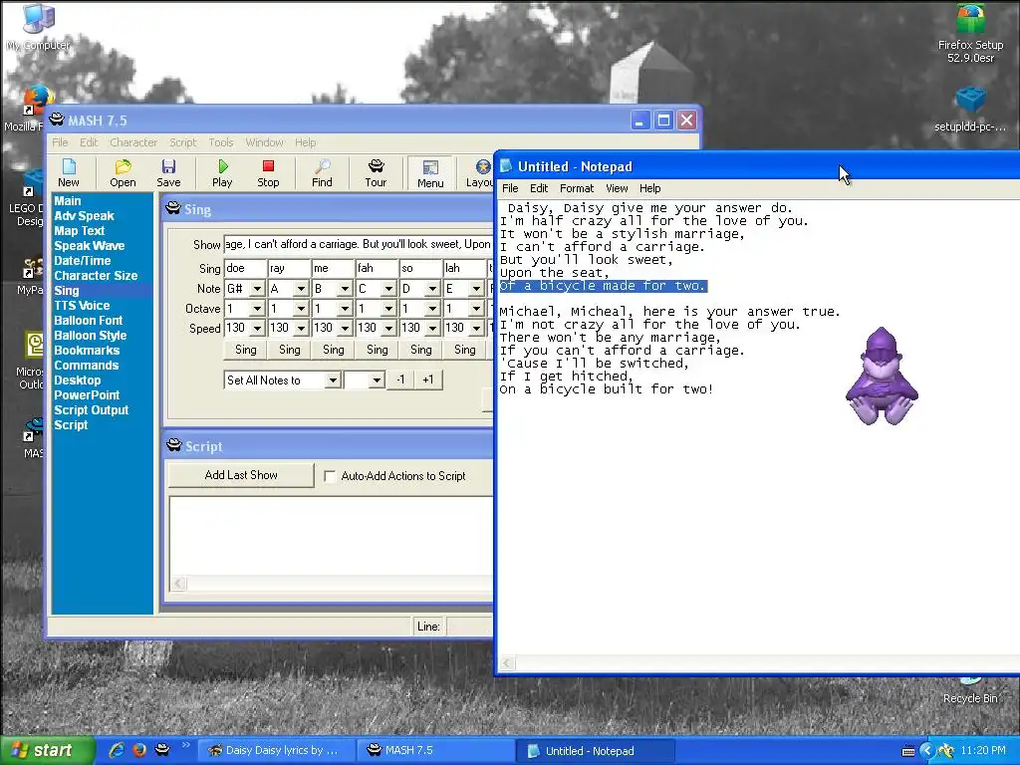Launch the Tour toolbar icon
Viewport: 1020px width, 765px height.
point(376,173)
